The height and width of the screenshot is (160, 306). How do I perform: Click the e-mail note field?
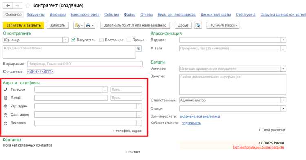(x=126, y=98)
